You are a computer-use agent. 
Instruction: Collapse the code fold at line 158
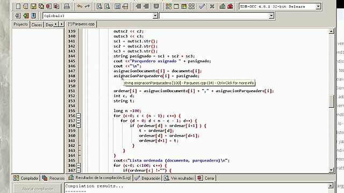click(x=78, y=125)
